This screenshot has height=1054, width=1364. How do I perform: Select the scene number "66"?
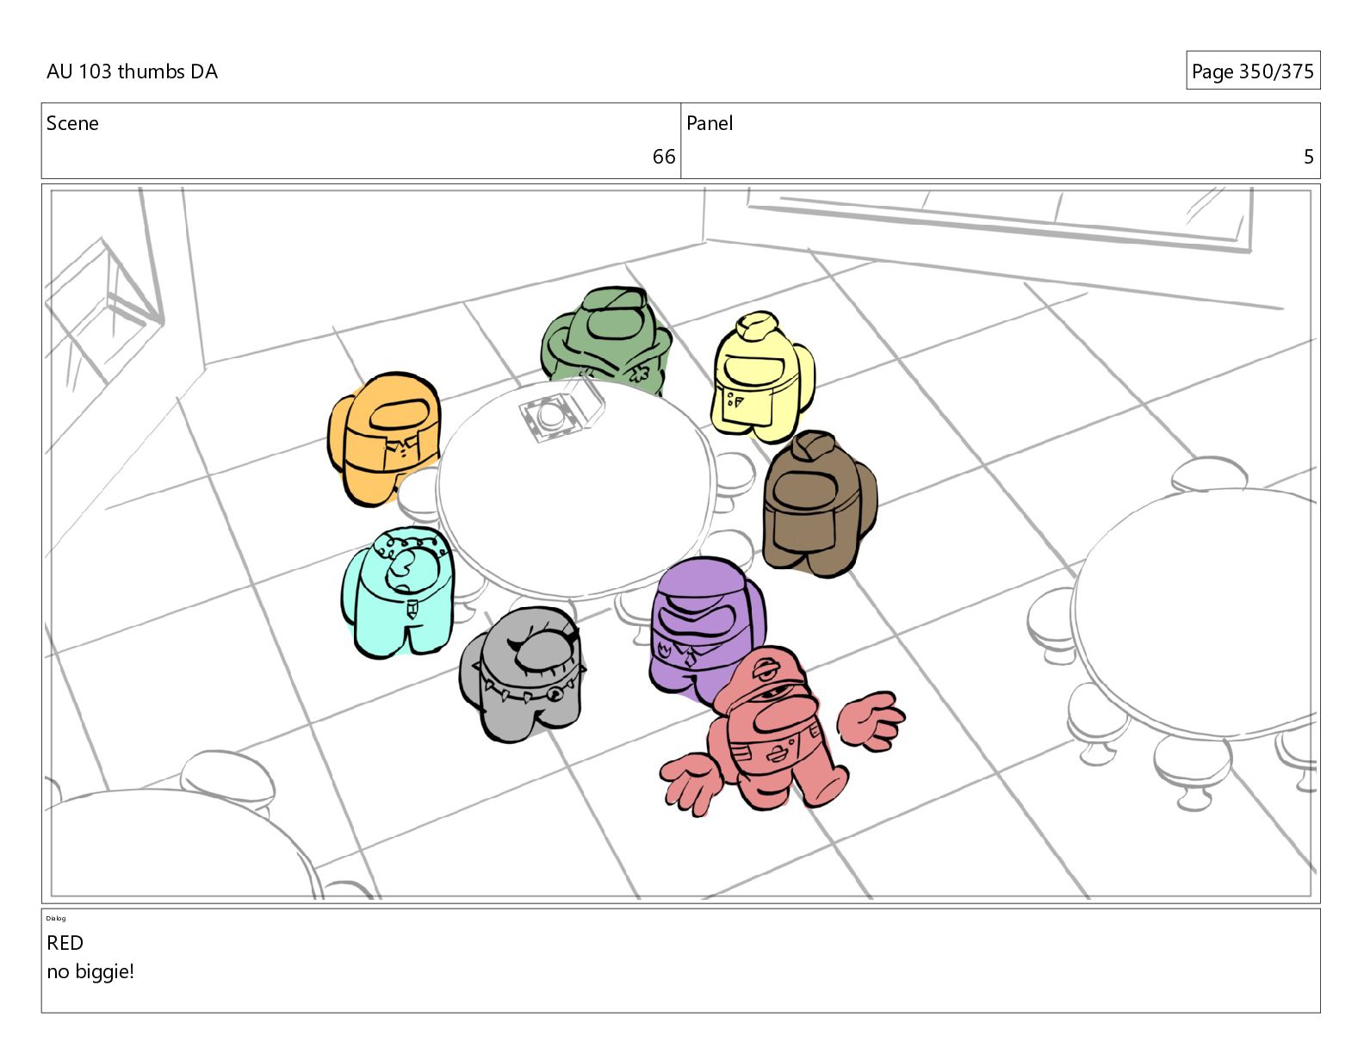coord(664,157)
